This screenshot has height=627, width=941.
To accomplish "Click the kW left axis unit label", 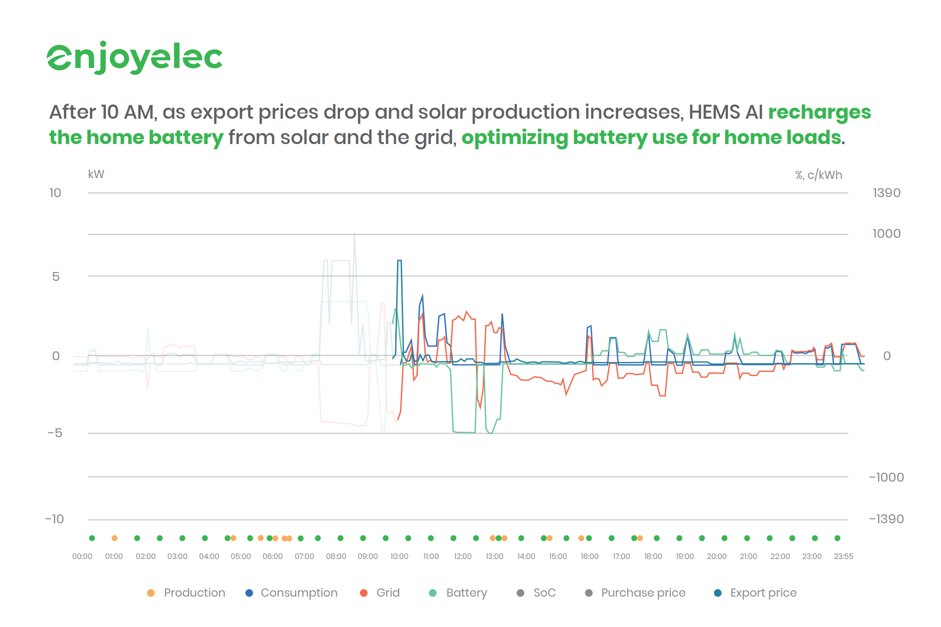I will coord(96,174).
